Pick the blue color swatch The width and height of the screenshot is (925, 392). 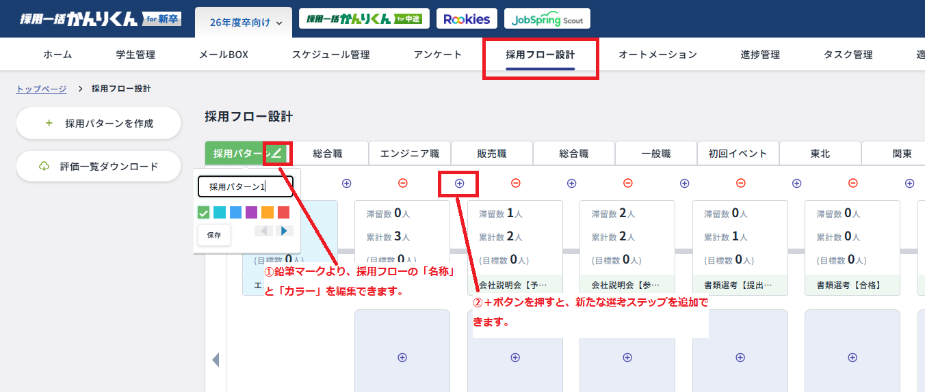[235, 212]
